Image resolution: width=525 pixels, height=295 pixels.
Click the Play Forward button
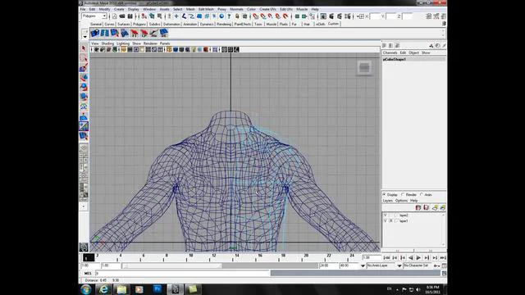point(418,258)
